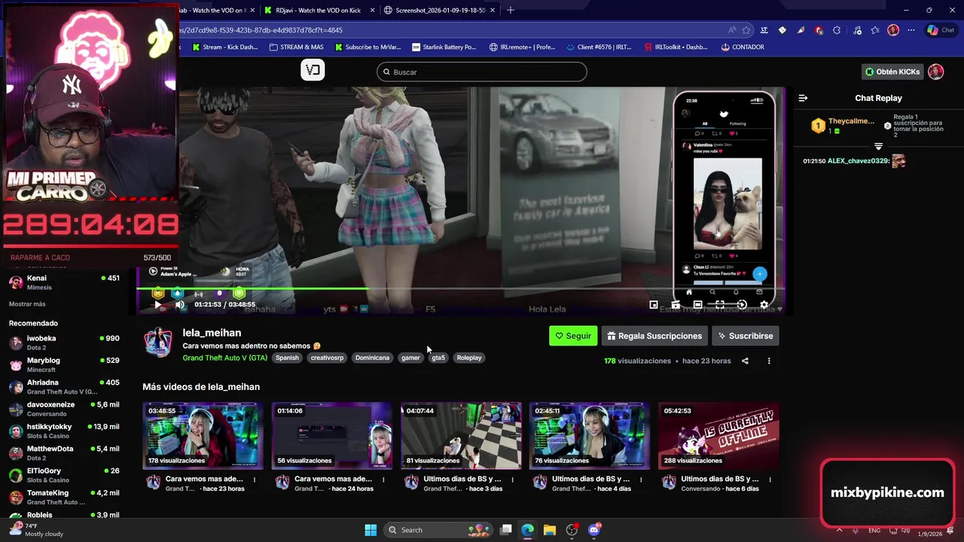The height and width of the screenshot is (542, 964).
Task: Open the Copilot Chat button
Action: (941, 30)
